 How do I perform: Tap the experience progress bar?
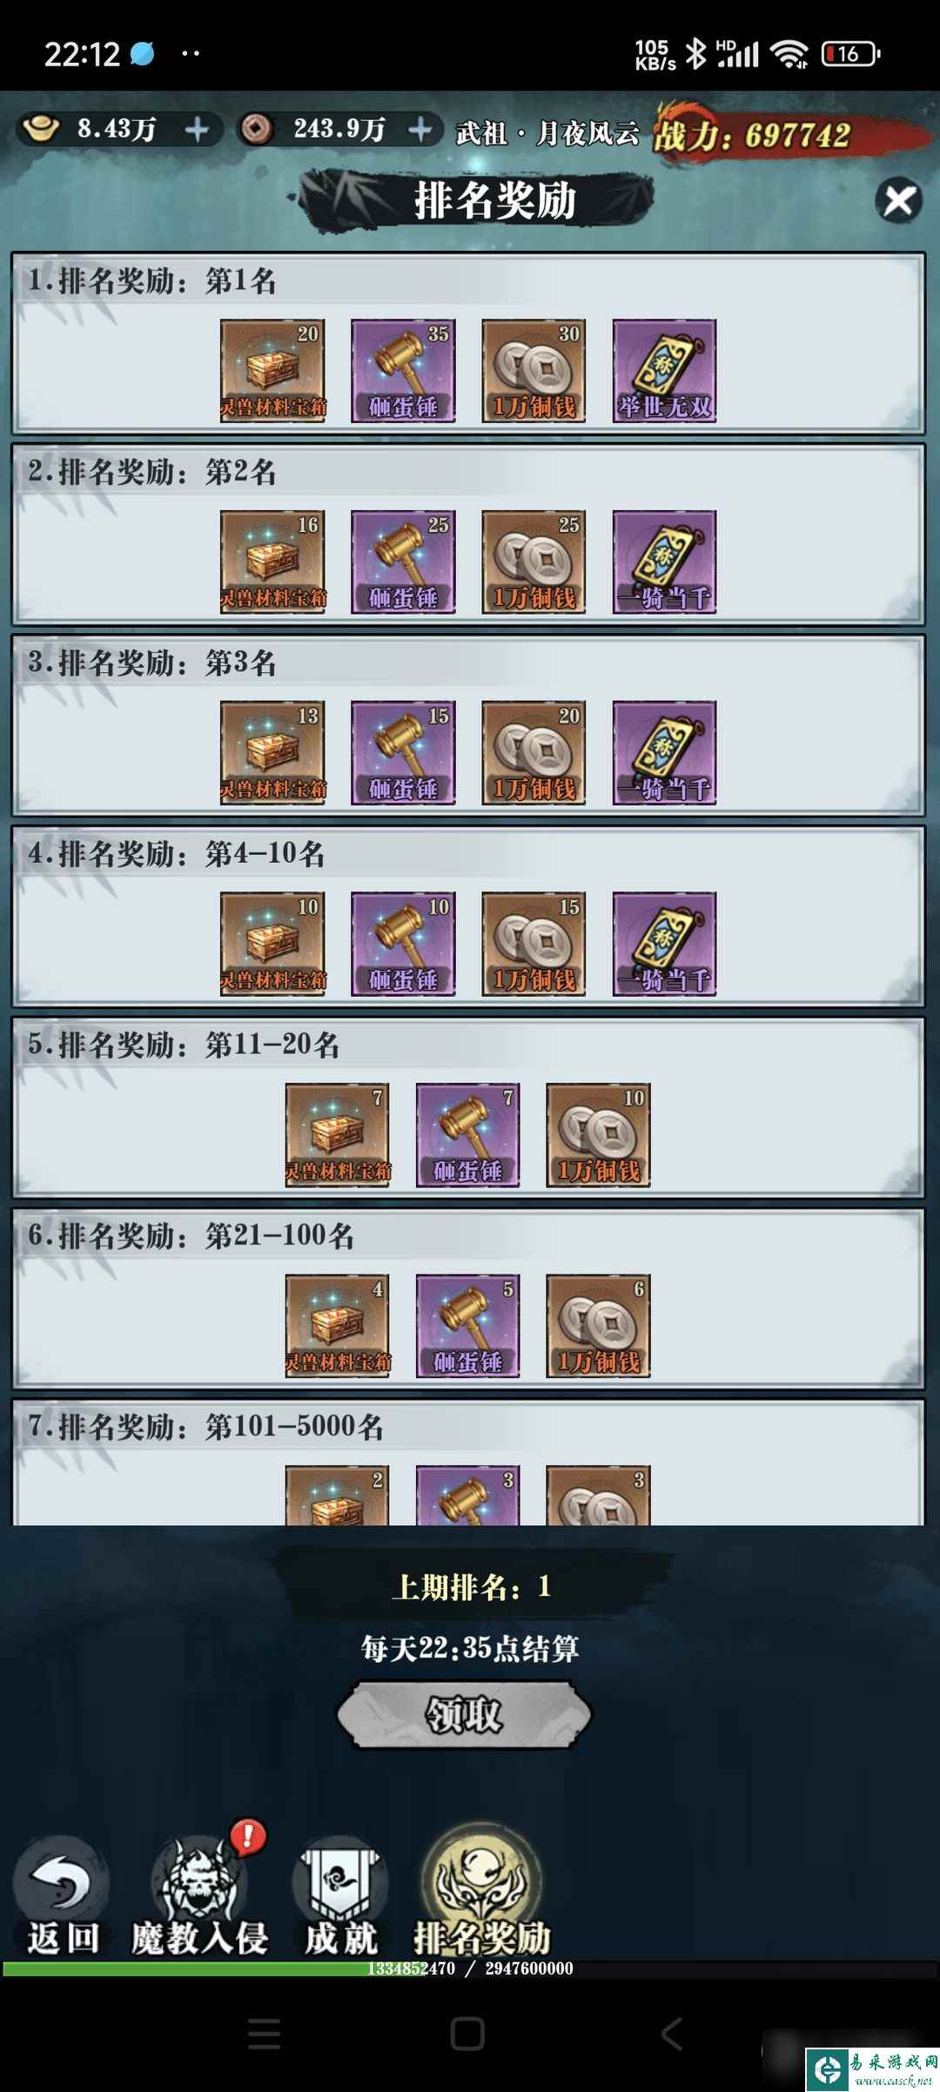[470, 1968]
